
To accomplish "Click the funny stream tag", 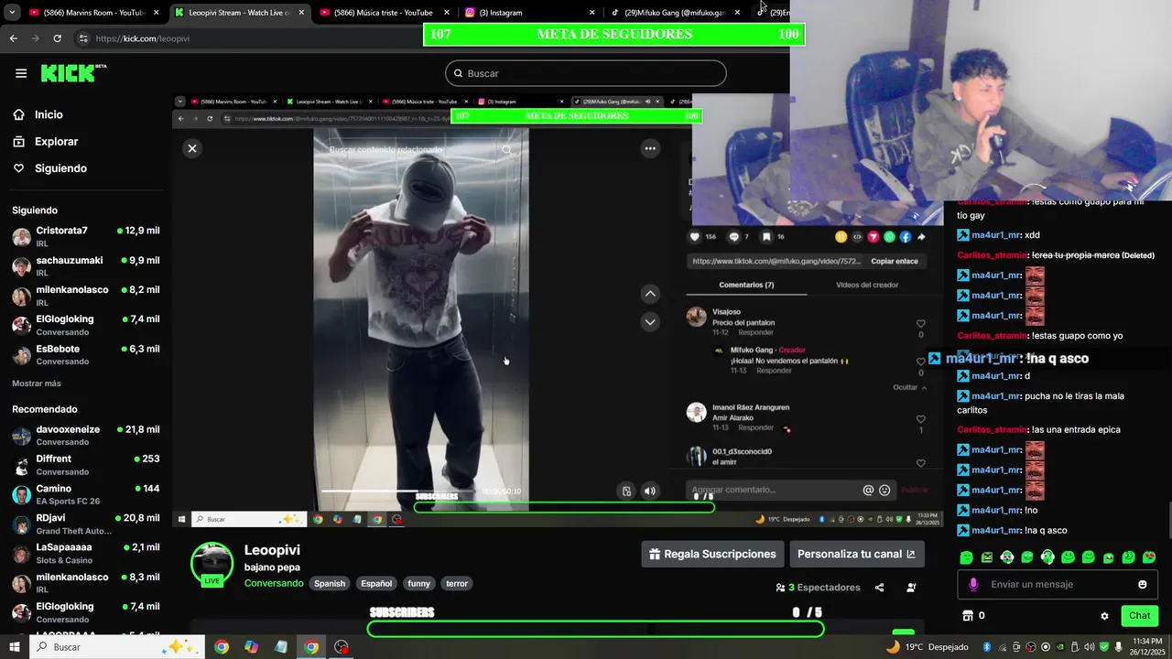I will 419,583.
